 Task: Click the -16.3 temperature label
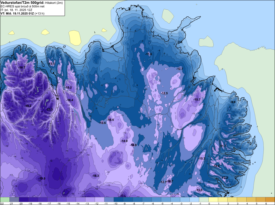96,176
